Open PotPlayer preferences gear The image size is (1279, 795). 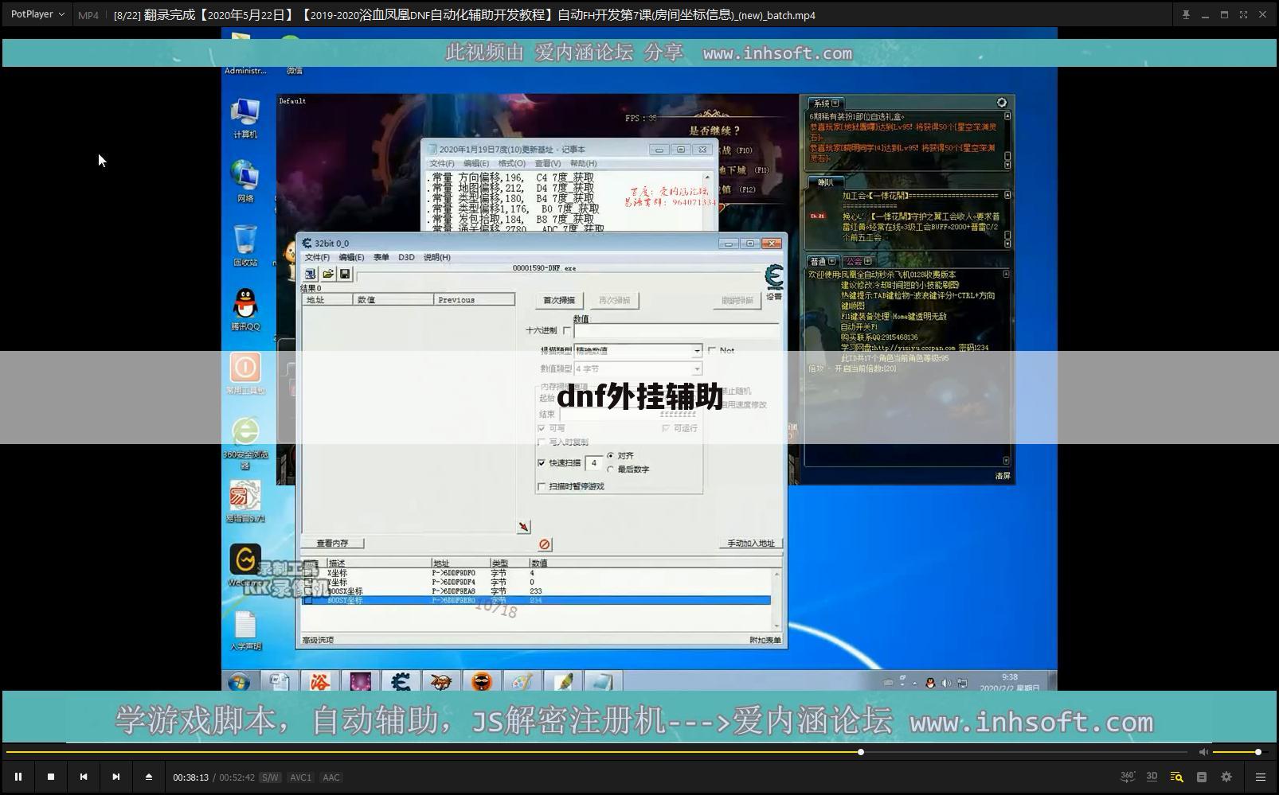point(1226,777)
